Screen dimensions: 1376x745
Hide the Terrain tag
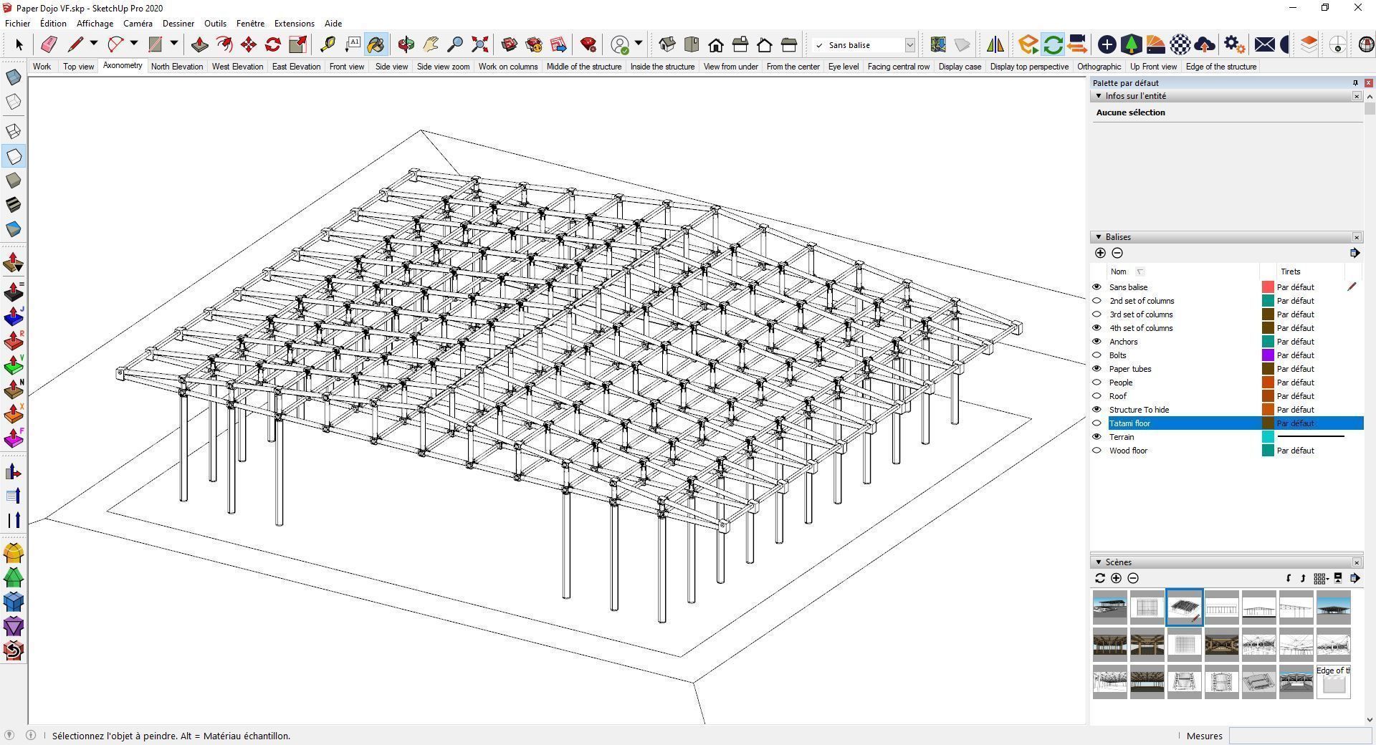[1096, 437]
